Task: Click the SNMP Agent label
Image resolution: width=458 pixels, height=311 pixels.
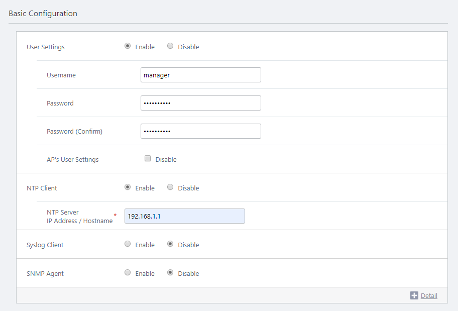Action: (45, 274)
